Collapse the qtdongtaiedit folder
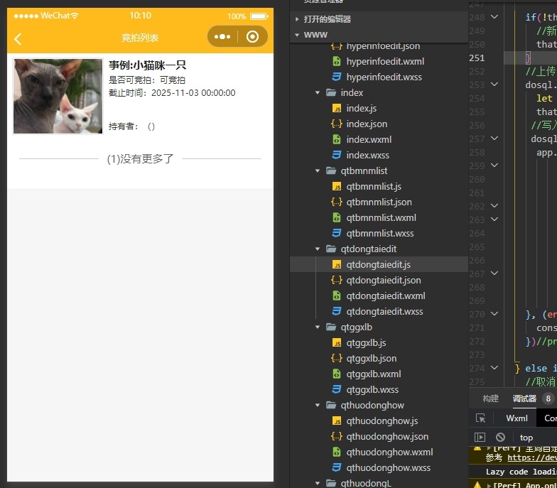This screenshot has width=557, height=488. point(318,249)
